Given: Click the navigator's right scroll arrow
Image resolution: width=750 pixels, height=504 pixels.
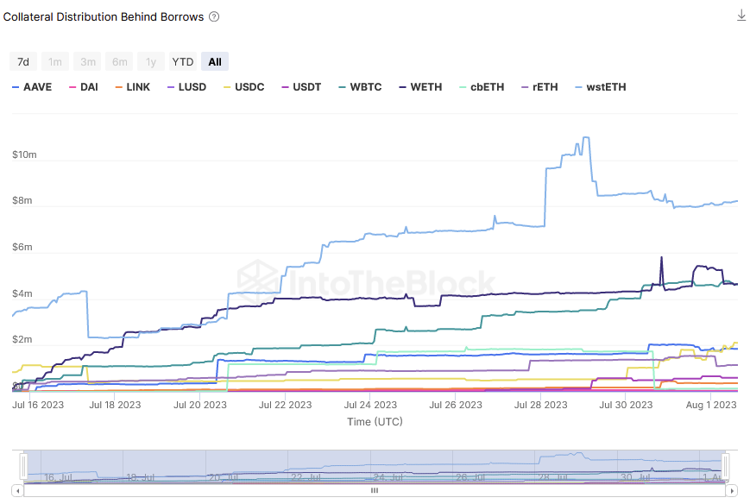Looking at the screenshot, I should [x=732, y=490].
